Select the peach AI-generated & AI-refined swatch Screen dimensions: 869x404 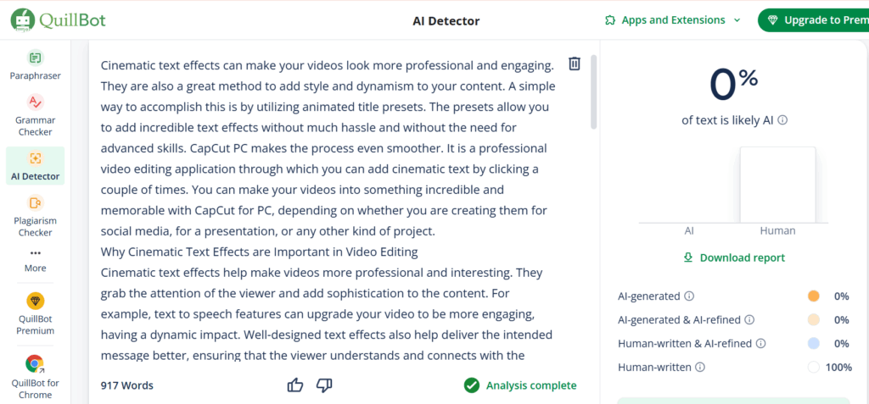[x=814, y=320]
